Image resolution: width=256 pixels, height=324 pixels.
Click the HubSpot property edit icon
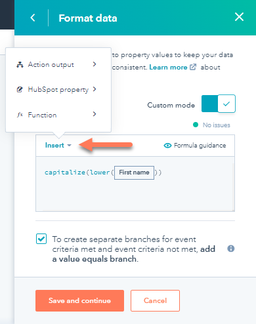pyautogui.click(x=20, y=89)
